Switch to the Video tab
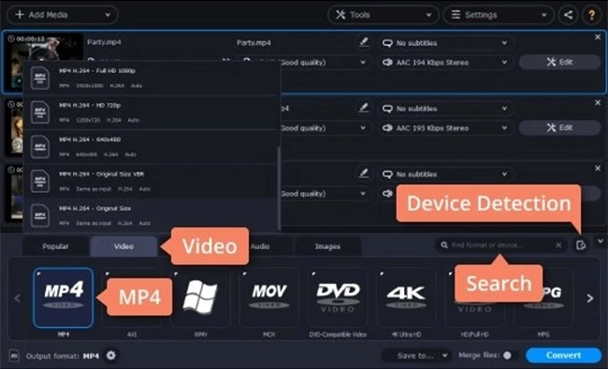The height and width of the screenshot is (369, 608). pyautogui.click(x=123, y=246)
